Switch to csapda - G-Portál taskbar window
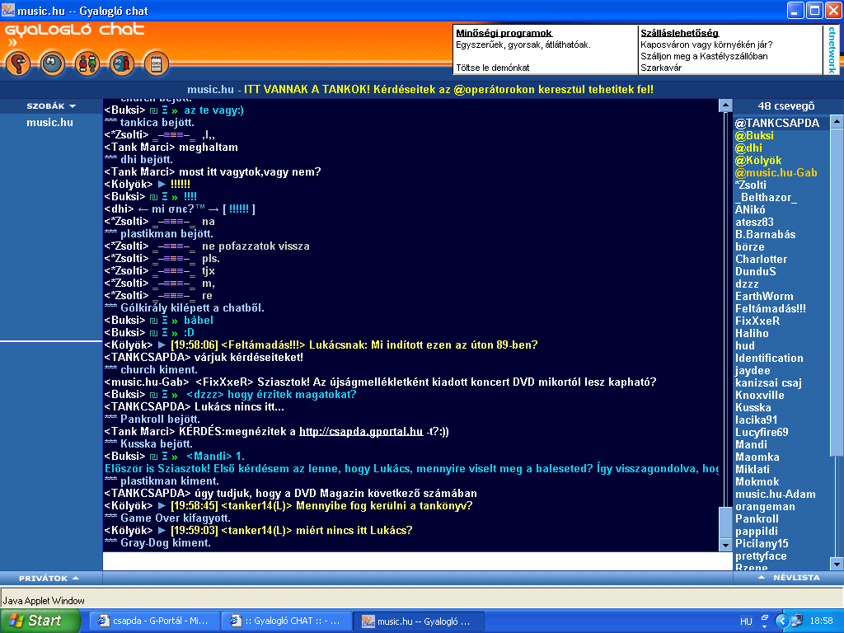Screen dimensions: 844x633 [x=154, y=621]
